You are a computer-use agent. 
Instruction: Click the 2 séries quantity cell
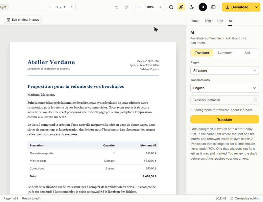click(x=110, y=168)
